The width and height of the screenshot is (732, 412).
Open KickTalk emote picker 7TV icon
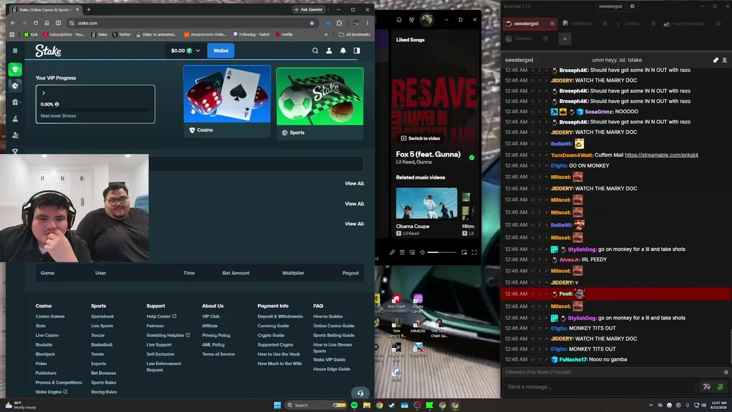pos(707,387)
